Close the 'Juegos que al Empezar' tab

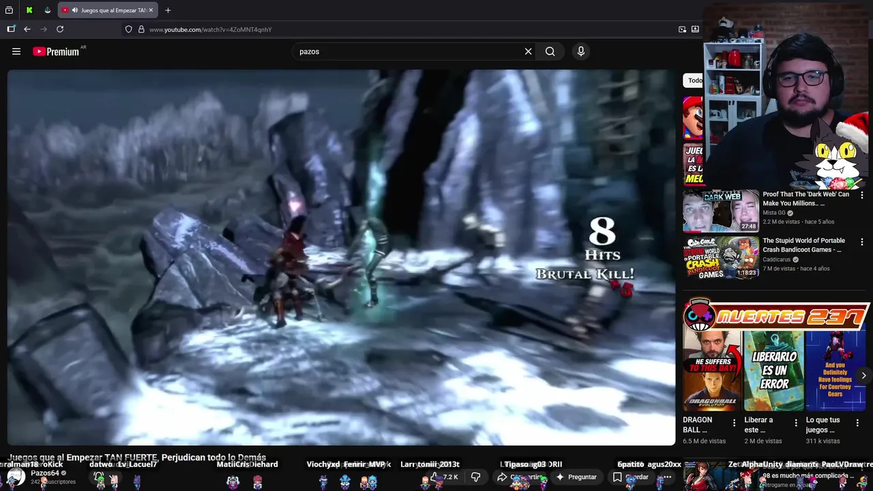click(x=151, y=10)
